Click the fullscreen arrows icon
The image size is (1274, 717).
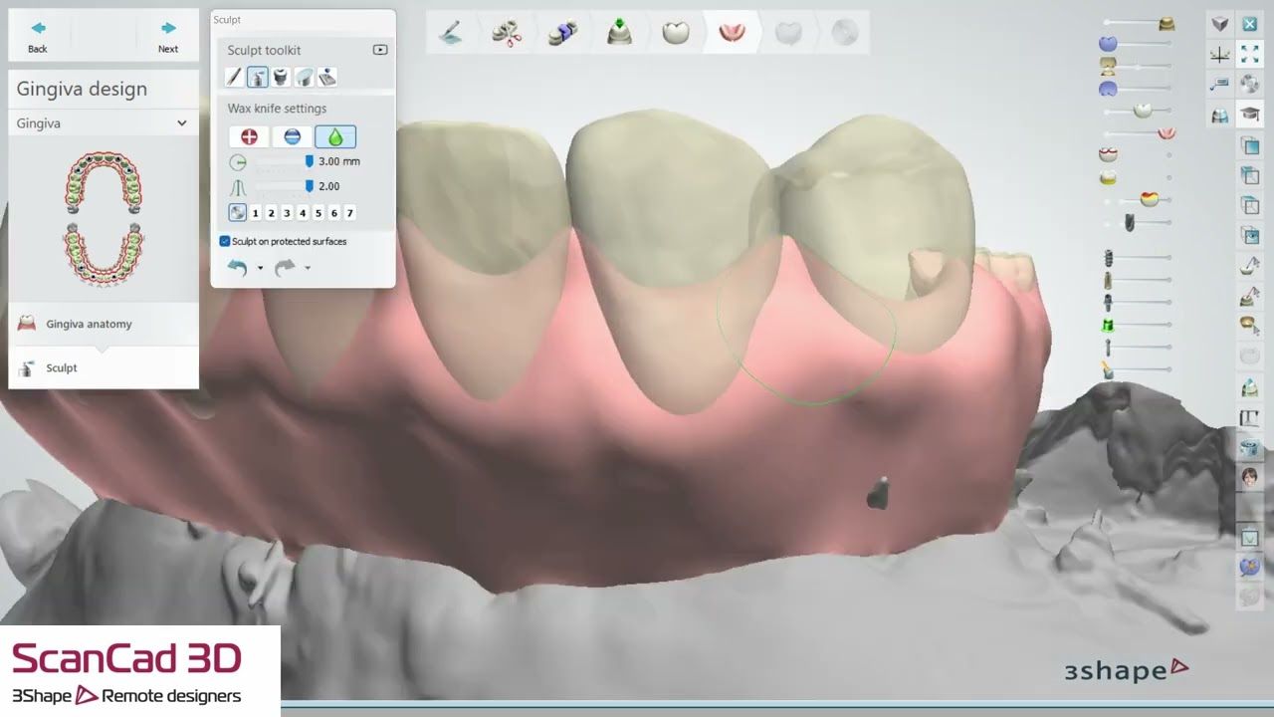point(1249,55)
